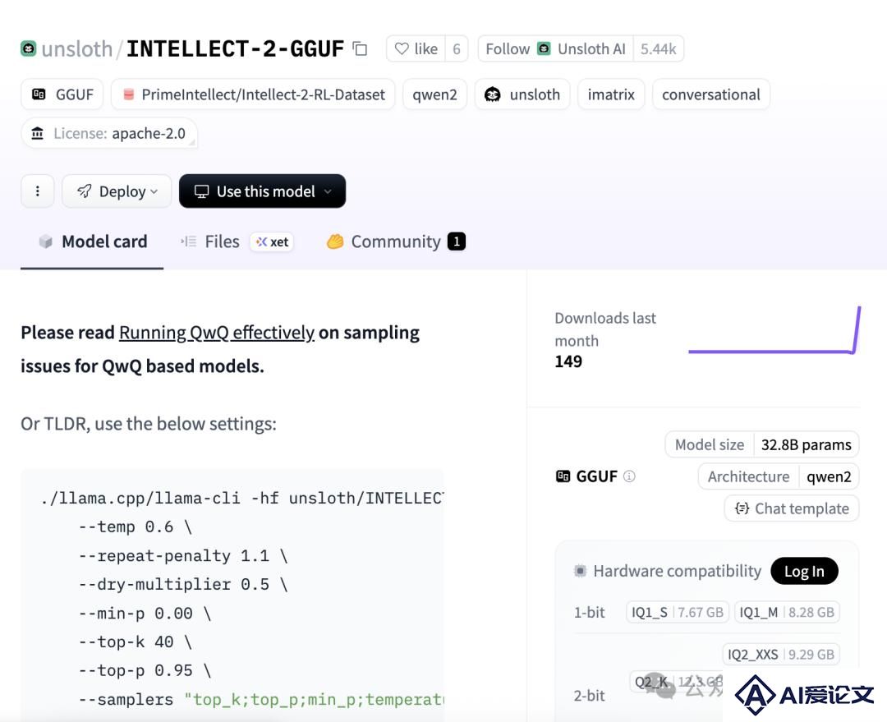
Task: Click the Log In button
Action: 804,572
